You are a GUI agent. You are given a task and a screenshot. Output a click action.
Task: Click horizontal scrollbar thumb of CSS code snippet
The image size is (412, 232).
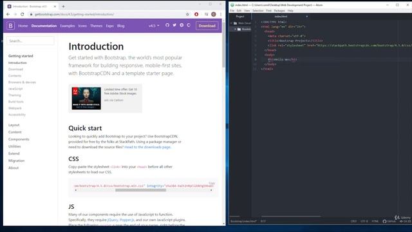coord(140,190)
